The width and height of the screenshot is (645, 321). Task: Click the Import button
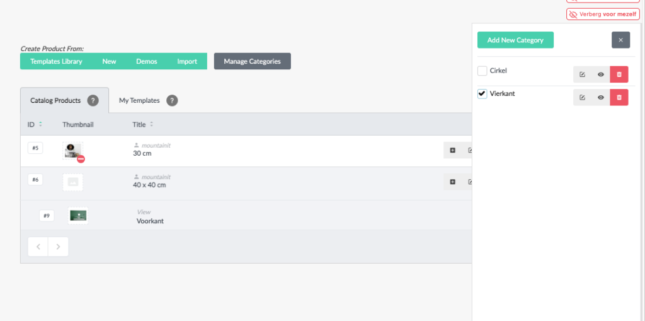187,61
